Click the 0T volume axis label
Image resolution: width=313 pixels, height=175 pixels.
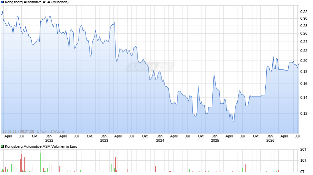[x=302, y=172]
